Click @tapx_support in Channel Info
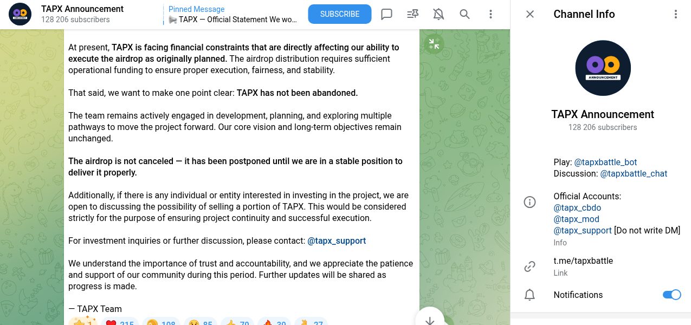Image resolution: width=691 pixels, height=325 pixels. click(583, 230)
